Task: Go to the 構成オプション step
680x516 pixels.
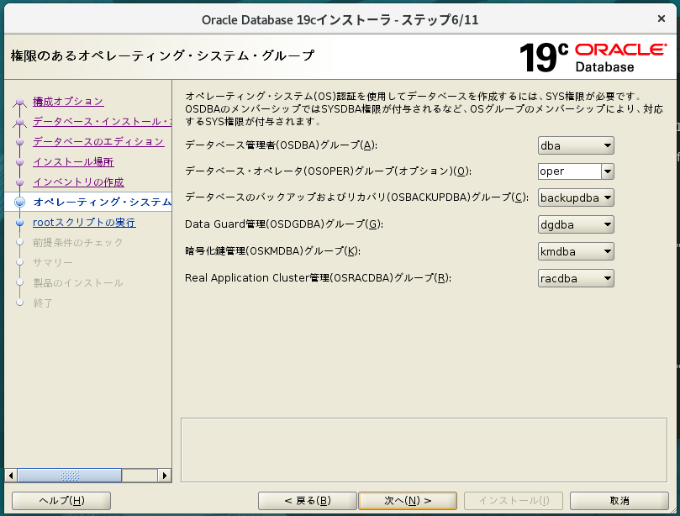Action: pos(68,102)
